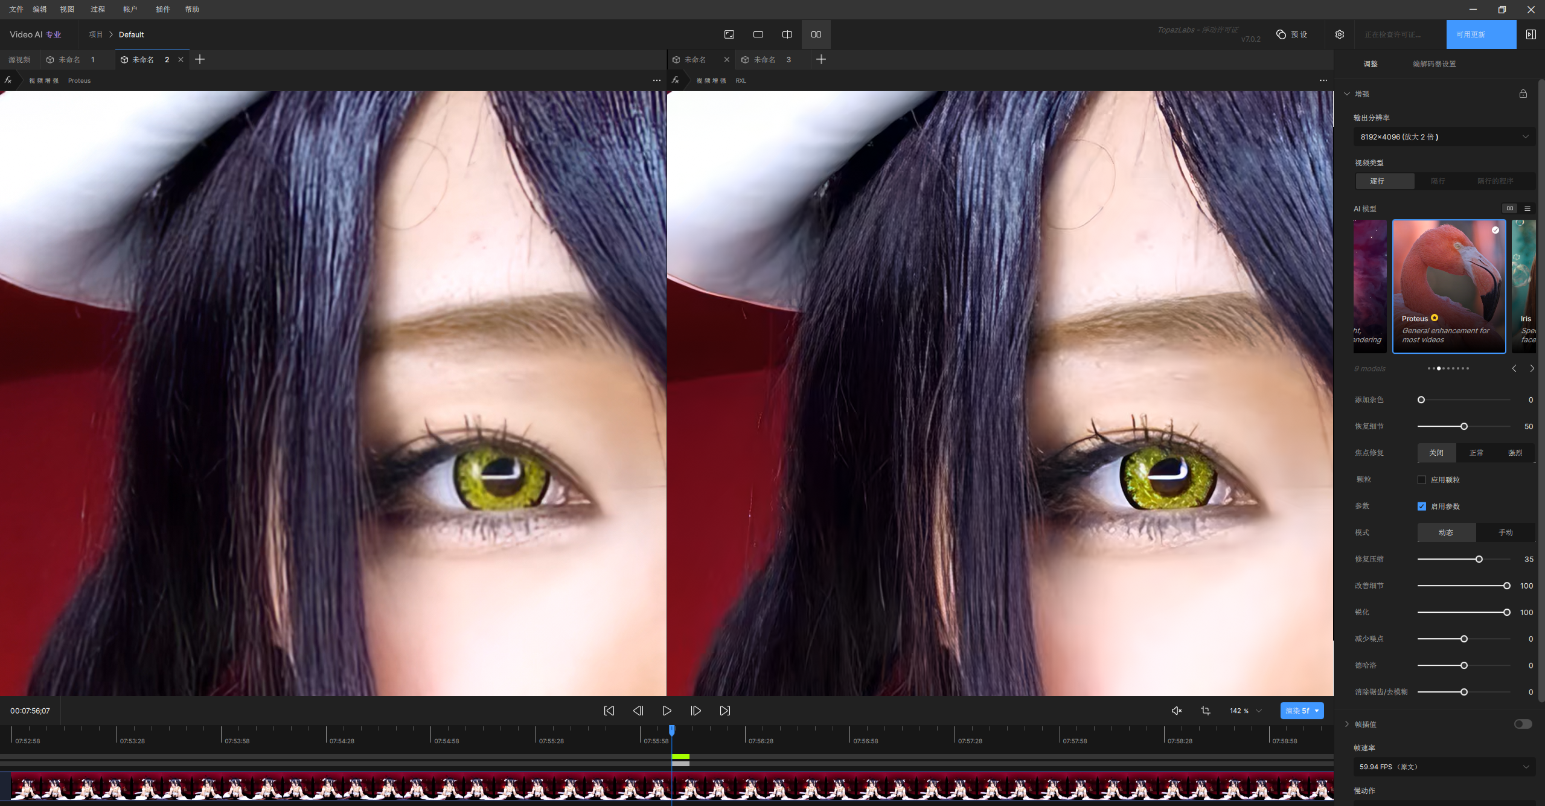This screenshot has width=1545, height=806.
Task: Select the split-view layout icon
Action: coord(787,34)
